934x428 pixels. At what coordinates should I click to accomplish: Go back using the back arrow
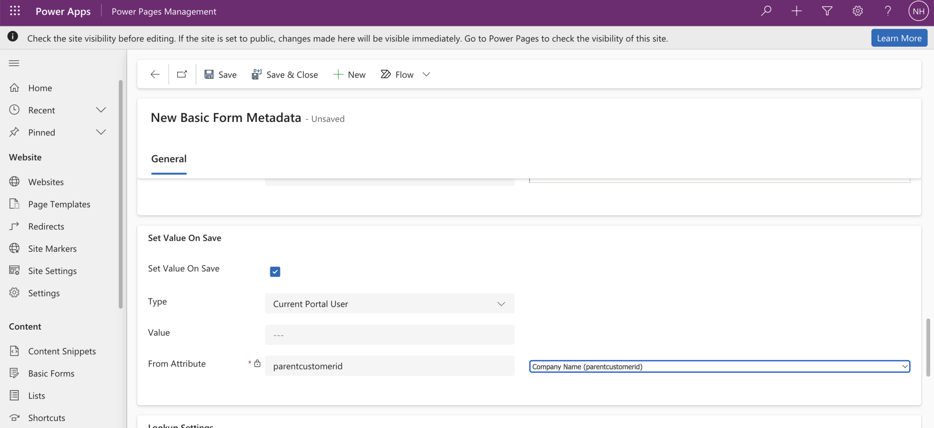pyautogui.click(x=155, y=74)
